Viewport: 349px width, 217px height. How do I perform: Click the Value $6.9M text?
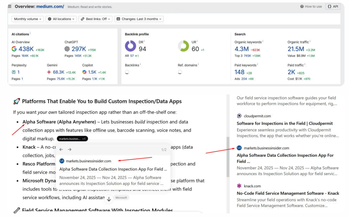pos(296,56)
